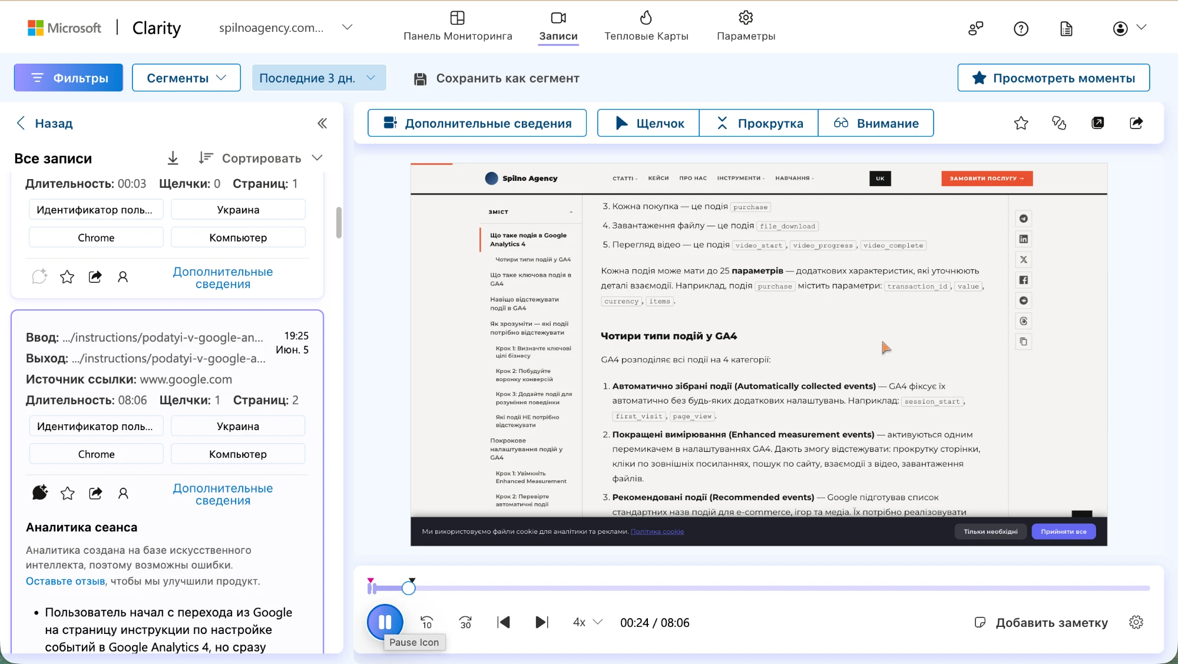Click Добавить заметку
The height and width of the screenshot is (664, 1178).
pos(1041,622)
